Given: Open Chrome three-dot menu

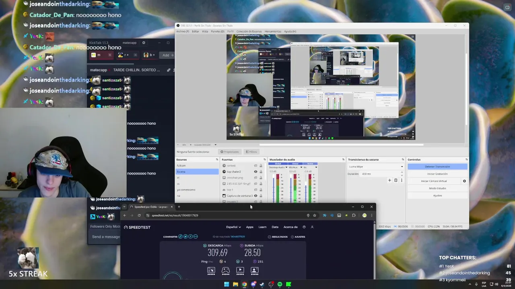Looking at the screenshot, I should (371, 216).
